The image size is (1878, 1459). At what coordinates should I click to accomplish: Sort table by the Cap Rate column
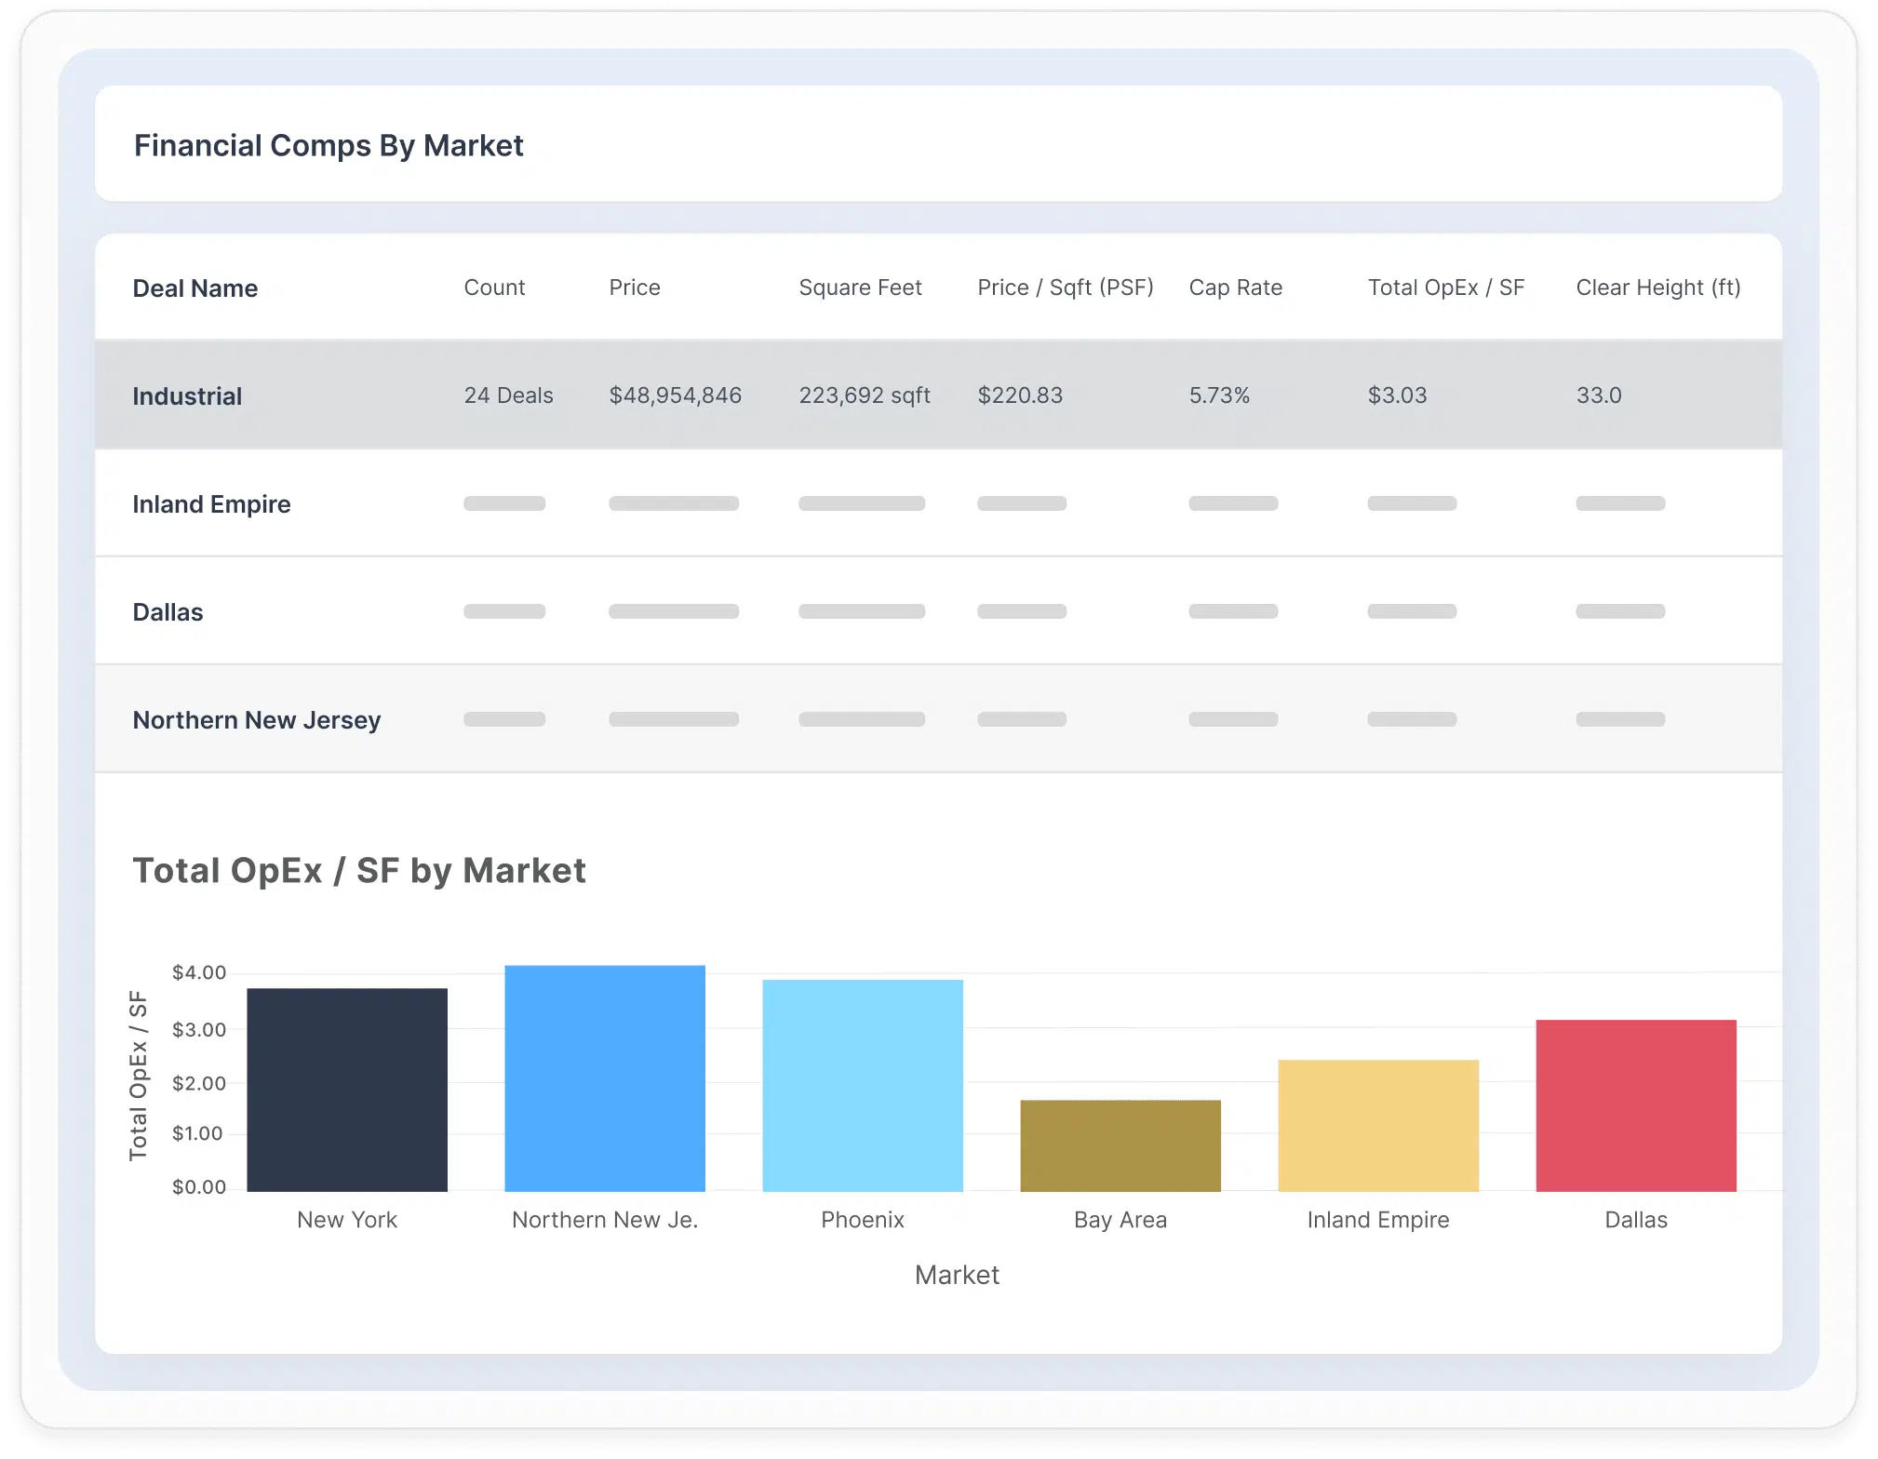[1236, 288]
